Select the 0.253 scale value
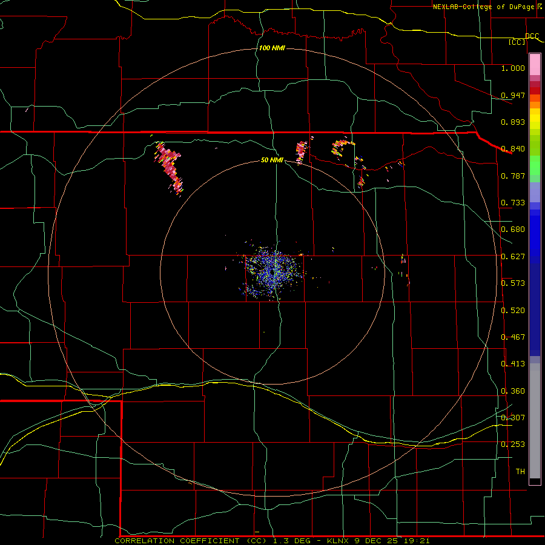This screenshot has height=545, width=545. click(513, 444)
